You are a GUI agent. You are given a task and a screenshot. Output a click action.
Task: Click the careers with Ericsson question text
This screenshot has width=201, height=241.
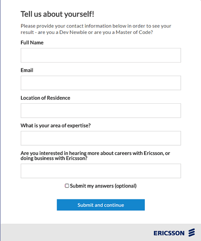click(96, 155)
